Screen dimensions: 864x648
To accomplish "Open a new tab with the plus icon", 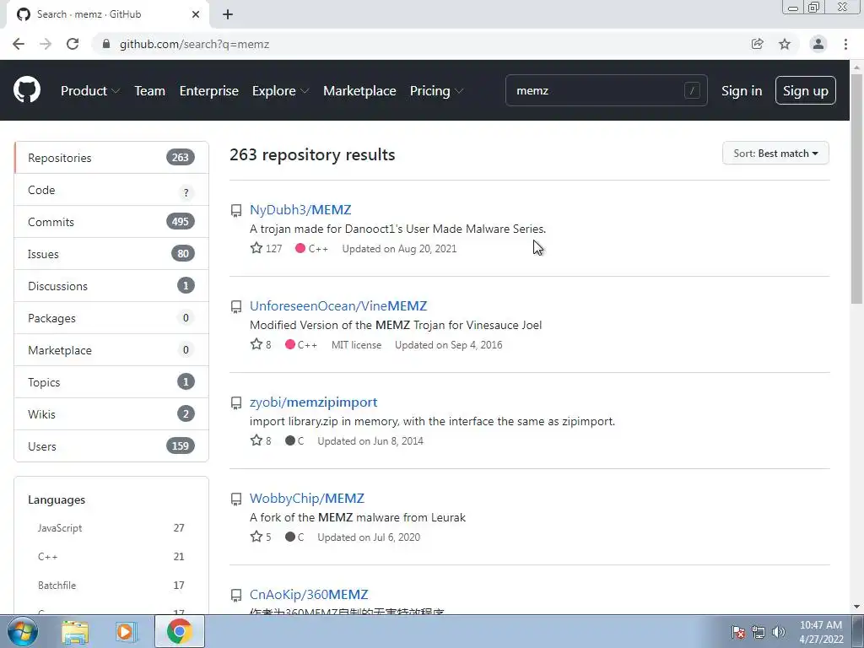I will point(228,14).
